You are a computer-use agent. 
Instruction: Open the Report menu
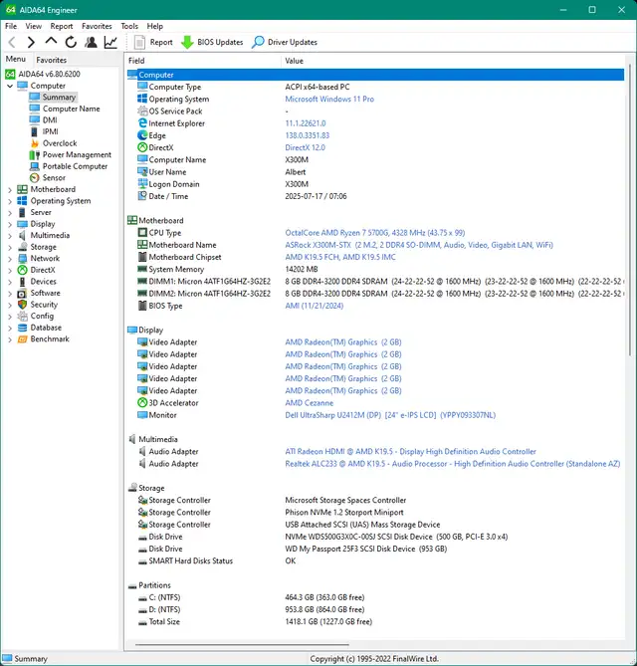[x=62, y=26]
